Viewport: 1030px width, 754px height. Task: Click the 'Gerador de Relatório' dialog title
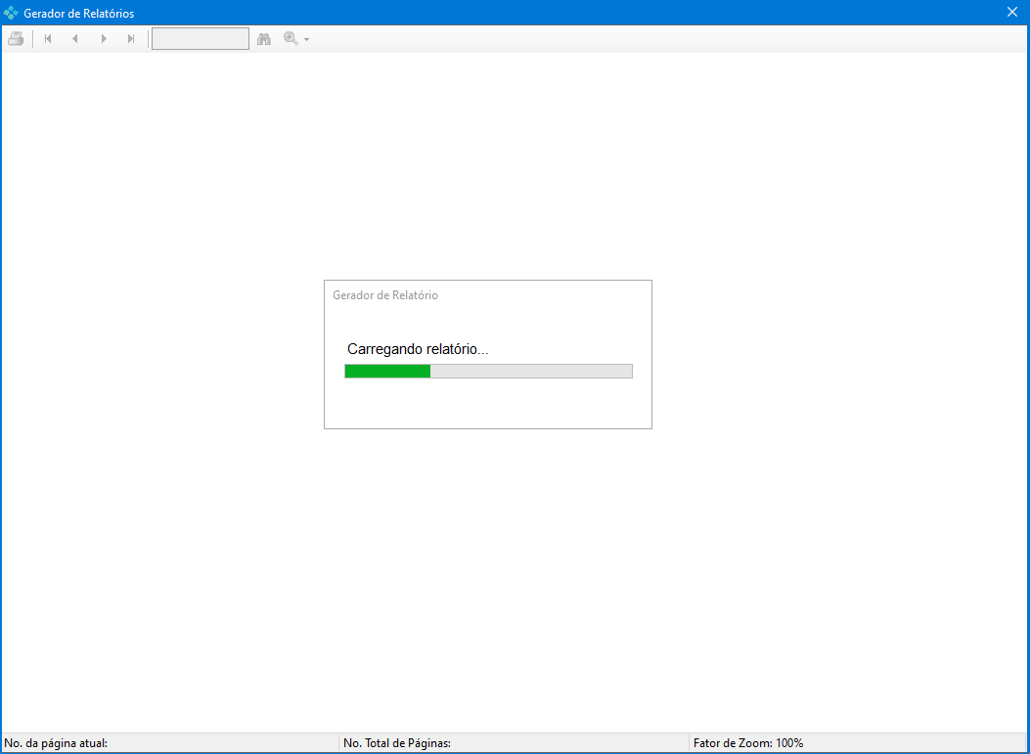point(385,295)
